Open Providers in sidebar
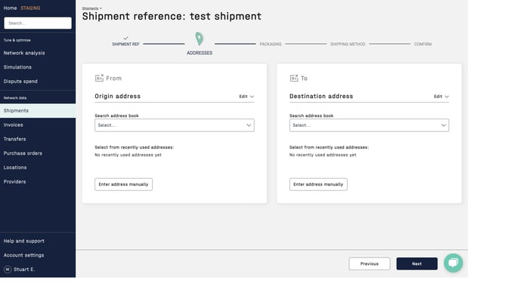520x308 pixels. point(14,182)
